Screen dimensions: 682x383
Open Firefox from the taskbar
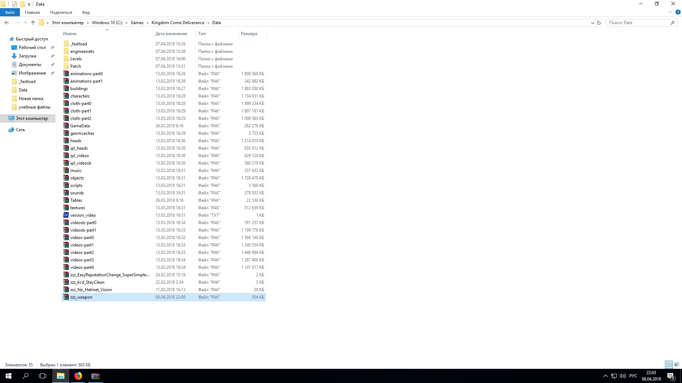coord(78,376)
